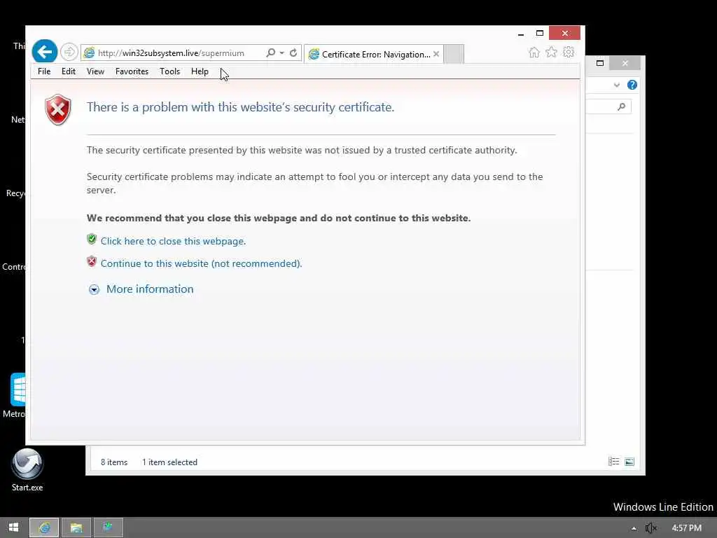Open the Favorites menu
The height and width of the screenshot is (538, 717).
coord(132,71)
